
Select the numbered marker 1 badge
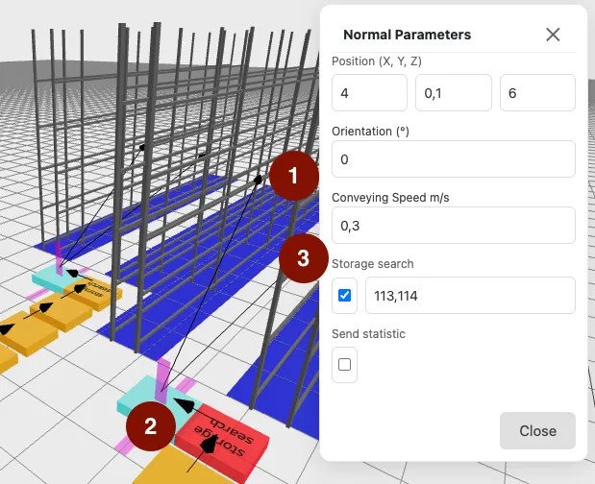coord(293,176)
